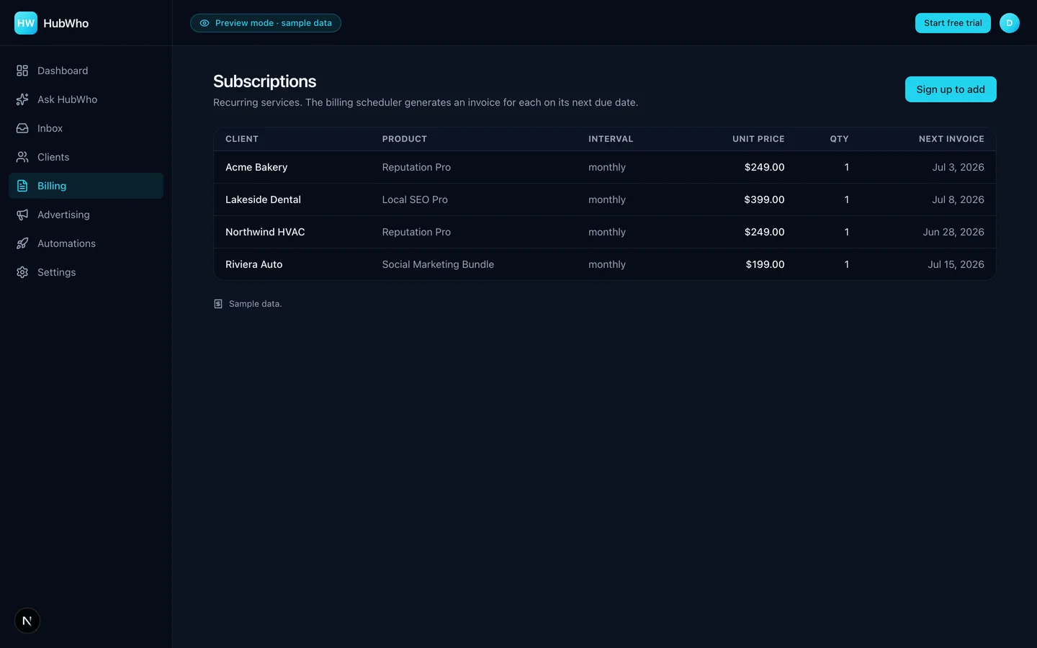Select the Riviera Auto client cell
1037x648 pixels.
coord(253,264)
